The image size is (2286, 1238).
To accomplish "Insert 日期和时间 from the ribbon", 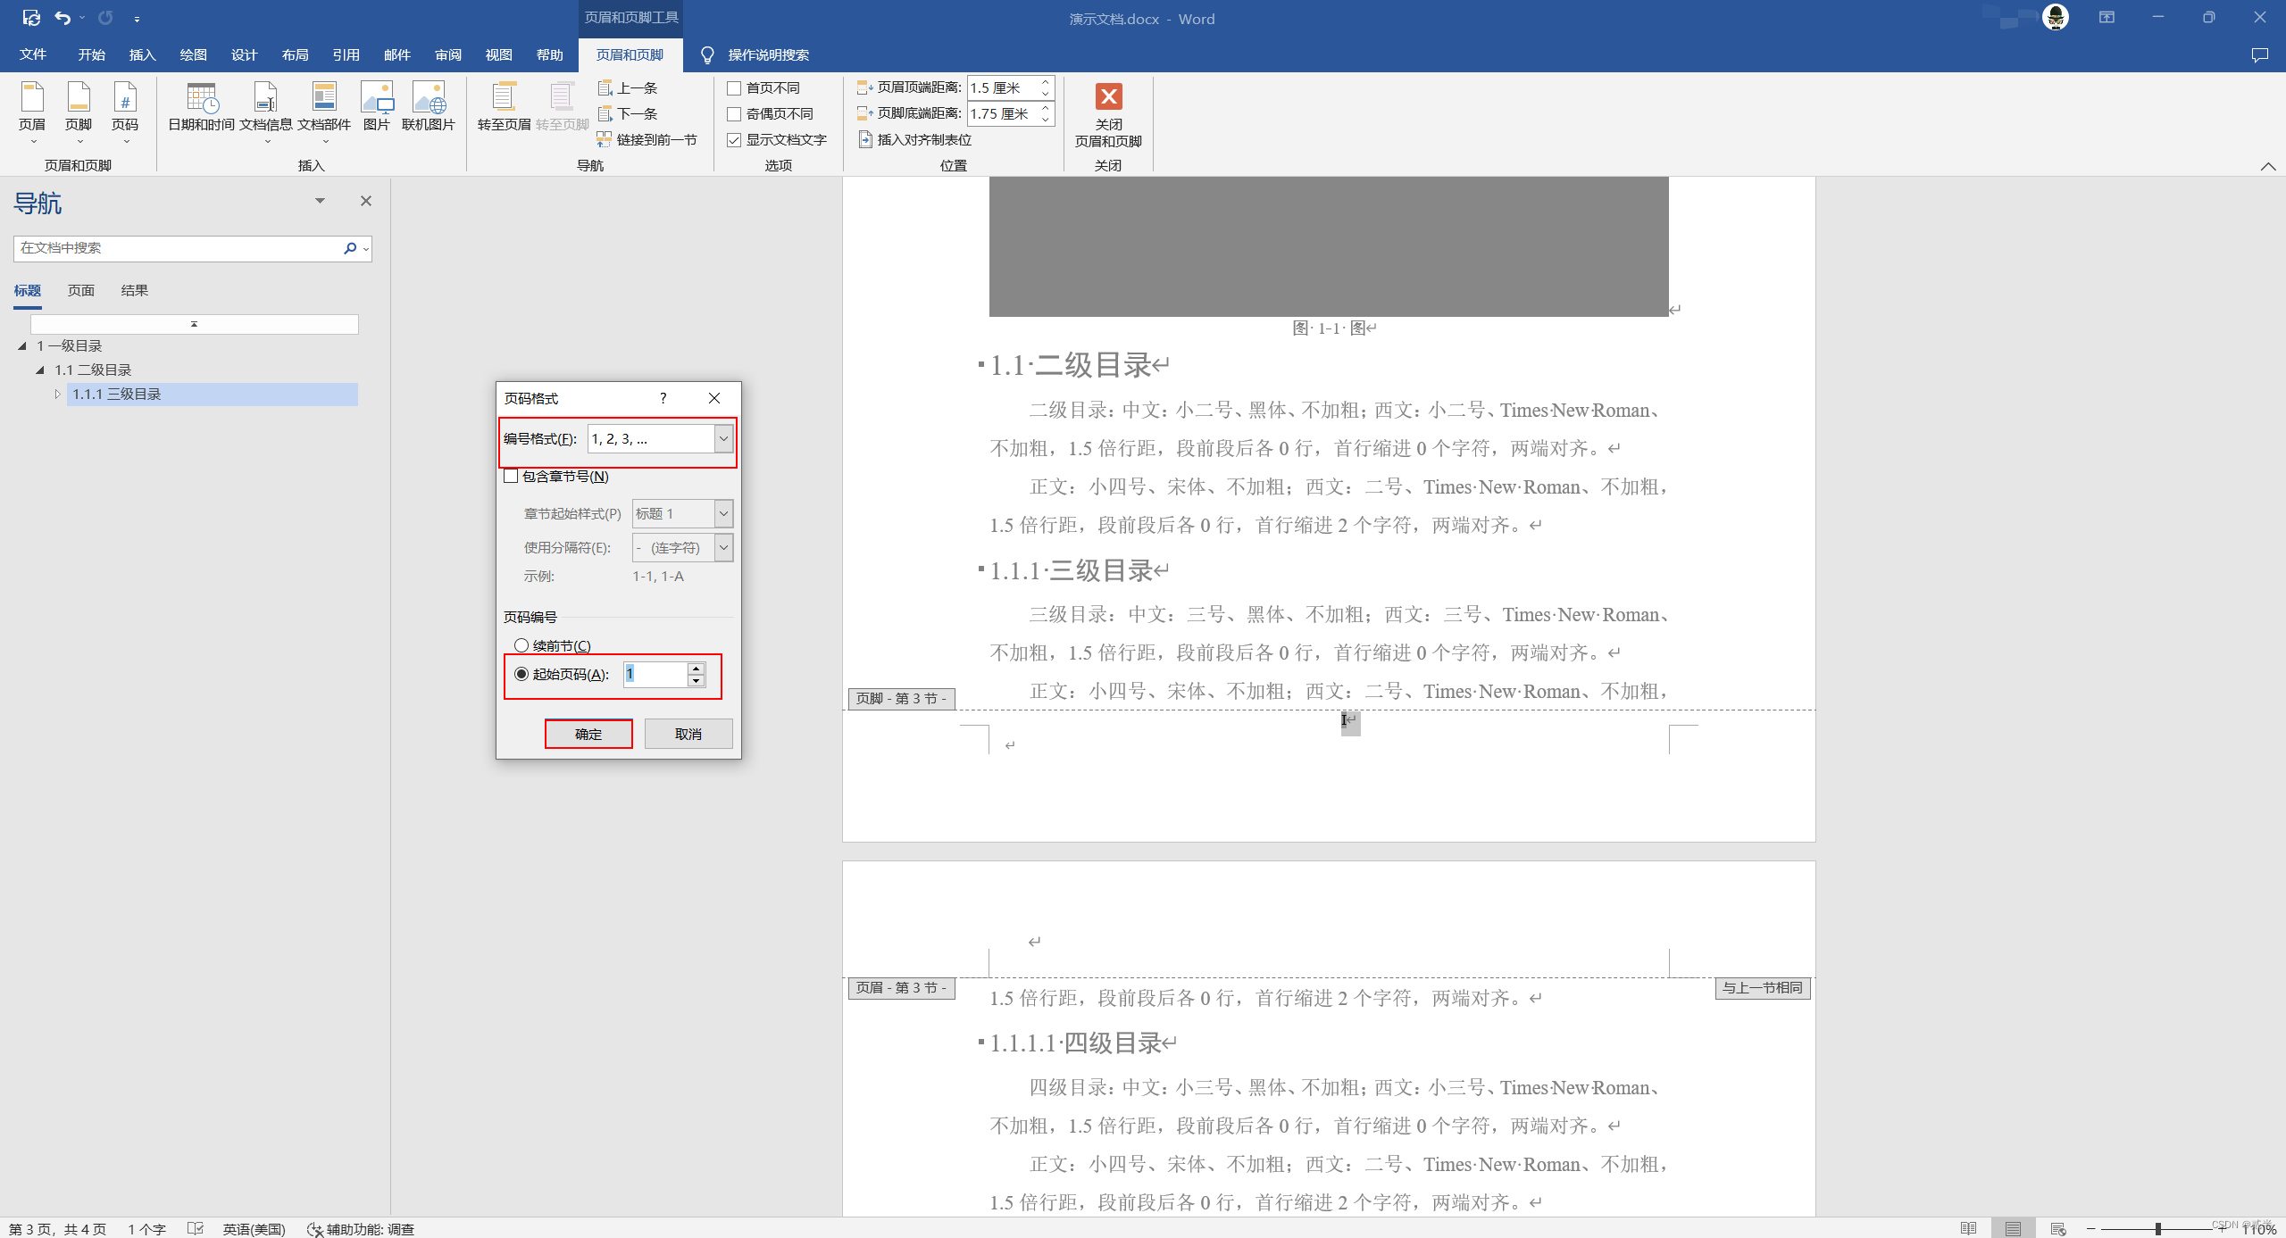I will pos(201,98).
